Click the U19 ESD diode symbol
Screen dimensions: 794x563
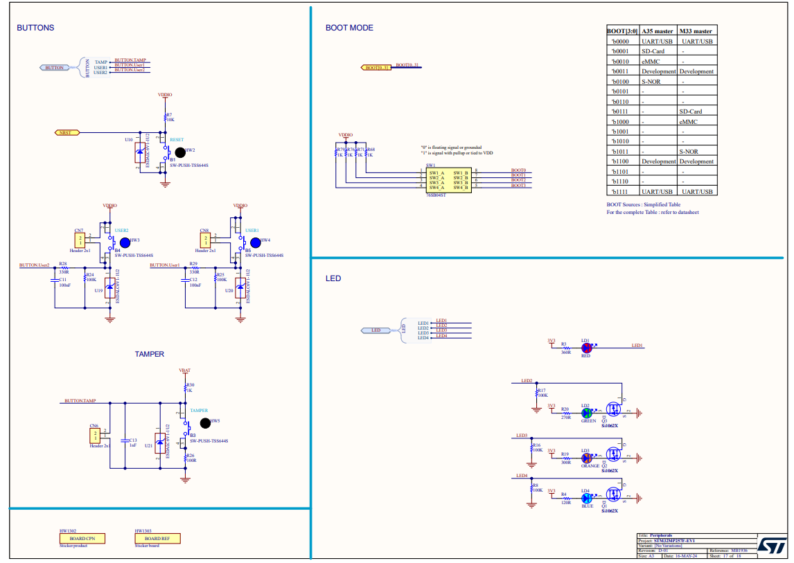tap(110, 288)
